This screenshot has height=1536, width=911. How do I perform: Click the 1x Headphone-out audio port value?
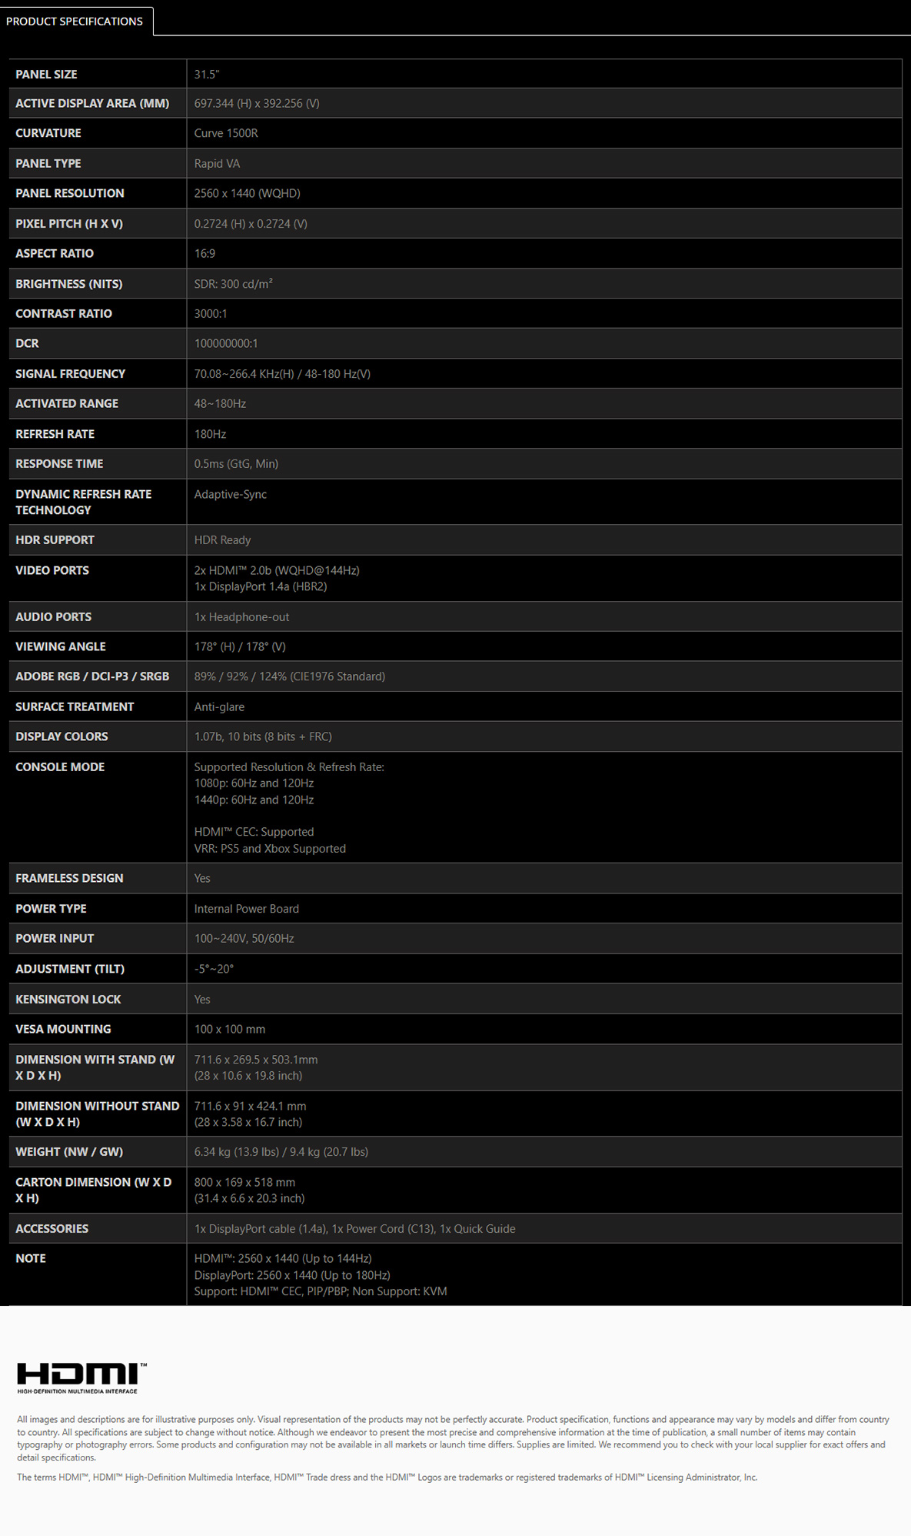tap(241, 617)
